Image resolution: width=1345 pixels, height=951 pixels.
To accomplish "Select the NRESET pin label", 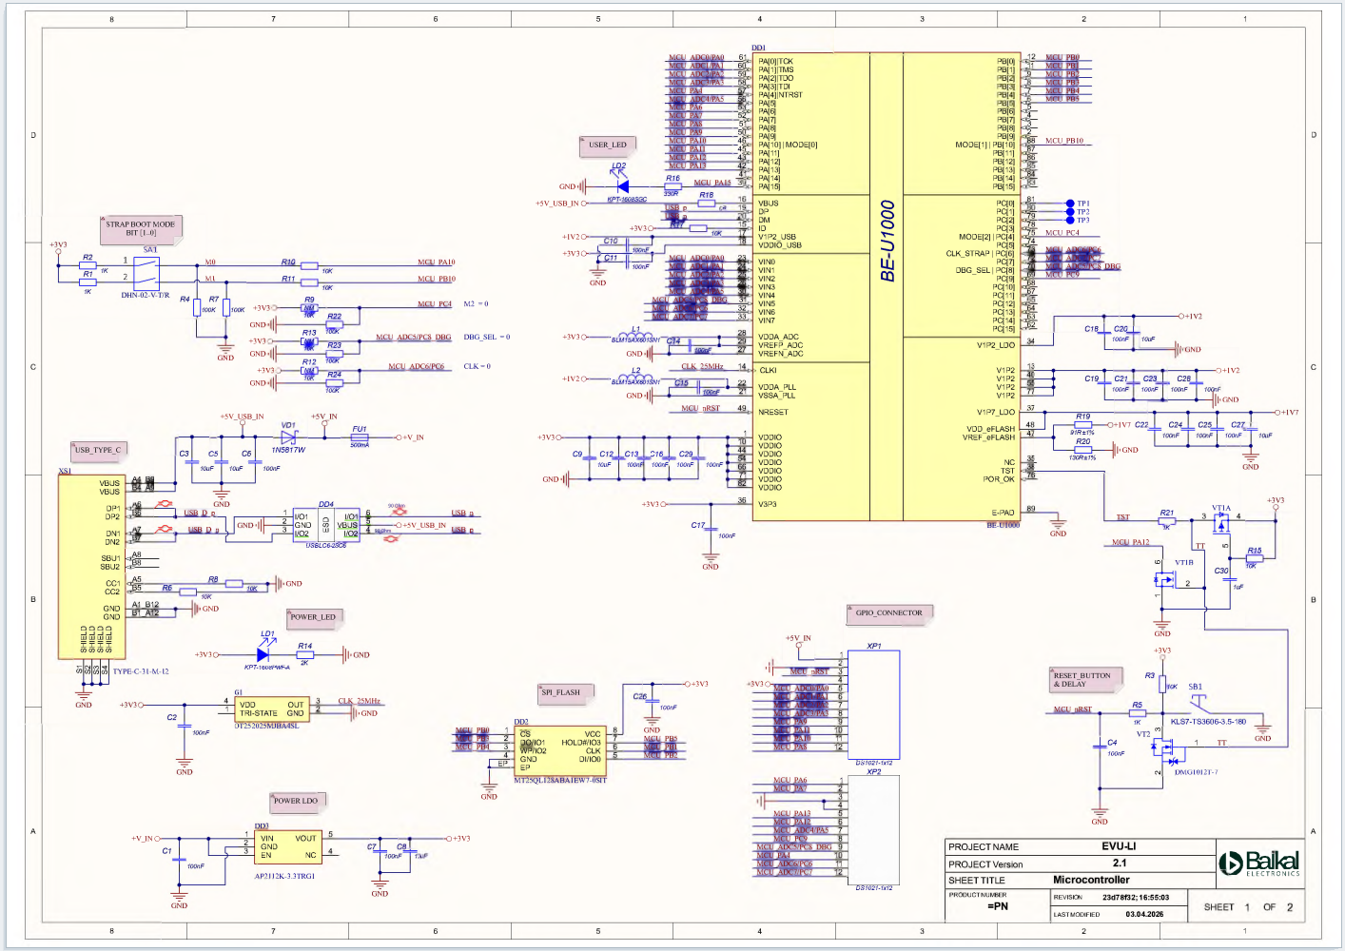I will [773, 413].
